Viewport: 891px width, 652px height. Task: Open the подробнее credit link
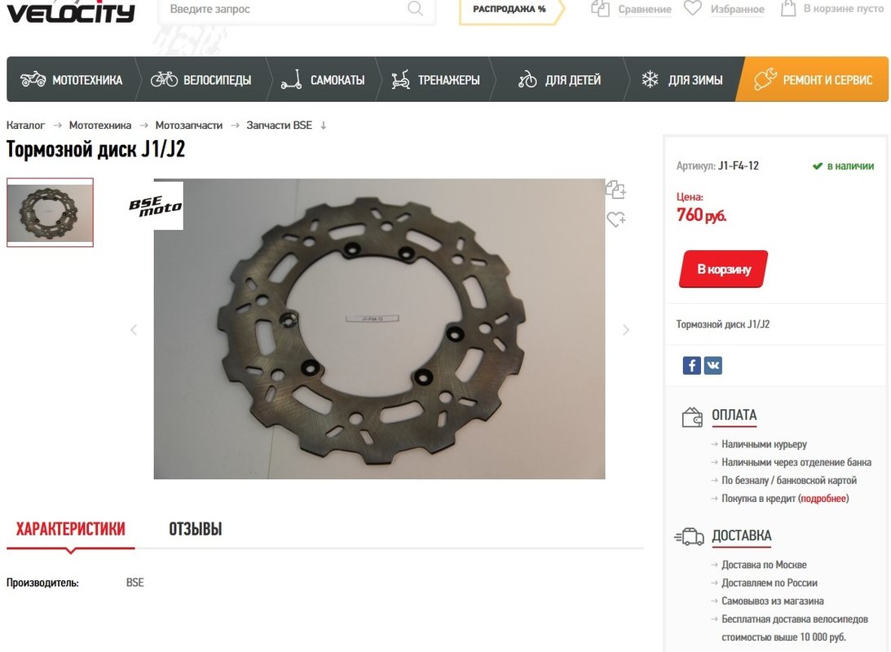pos(823,499)
